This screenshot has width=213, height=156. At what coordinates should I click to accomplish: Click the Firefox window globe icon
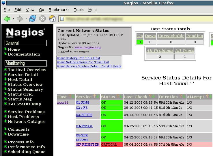pos(3,3)
